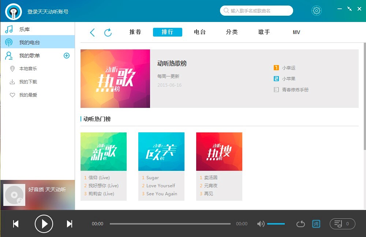Select 我的下载 in the sidebar
Viewport: 366px width, 237px height.
click(28, 82)
